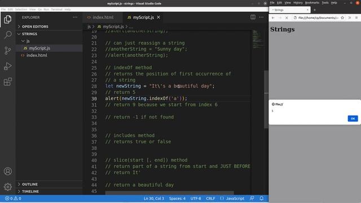
Task: Click the editor vertical scrollbar thumb
Action: pyautogui.click(x=266, y=99)
